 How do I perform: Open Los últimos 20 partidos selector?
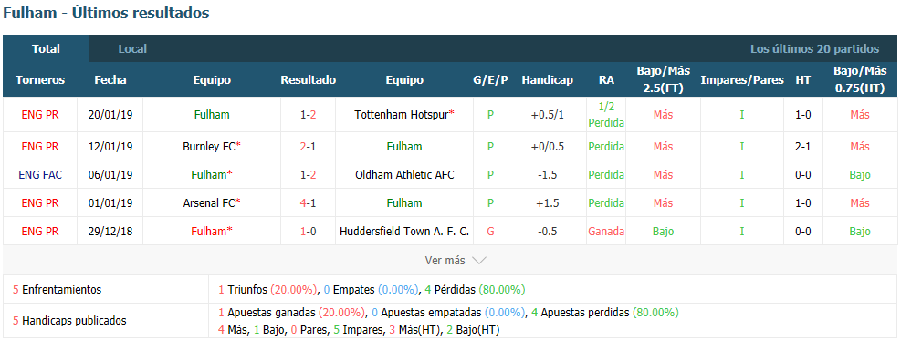814,49
